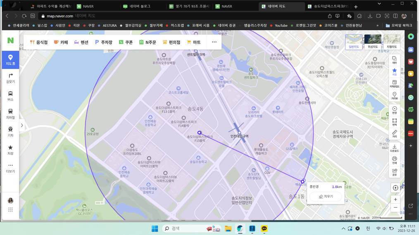Show hidden system tray icons
The height and width of the screenshot is (235, 419).
click(343, 228)
